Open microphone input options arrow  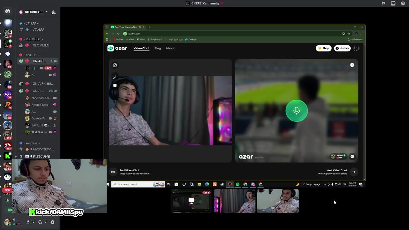point(33,222)
